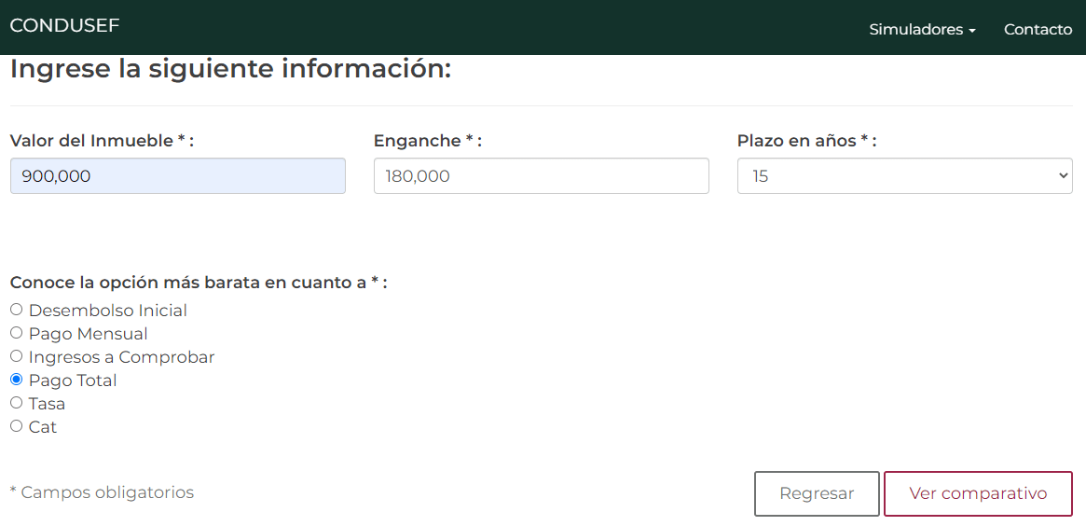The height and width of the screenshot is (526, 1086).
Task: Select the Desembolso Inicial radio option
Action: point(16,310)
